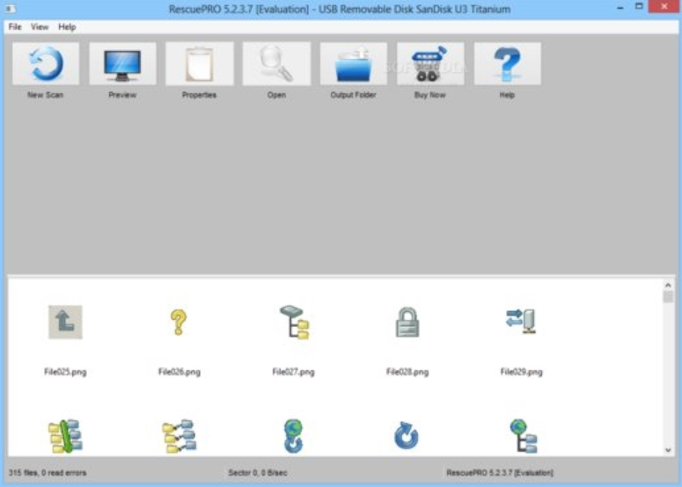Open Help via question mark icon
682x487 pixels.
tap(507, 64)
